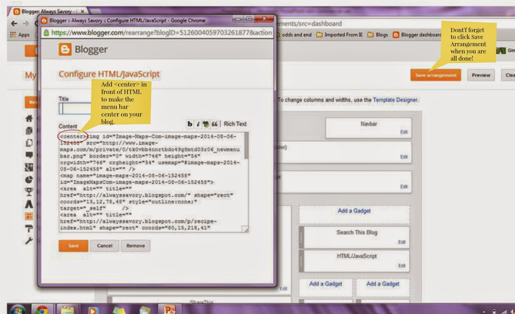Open Google+ icon in the Blogger sidebar

[29, 167]
